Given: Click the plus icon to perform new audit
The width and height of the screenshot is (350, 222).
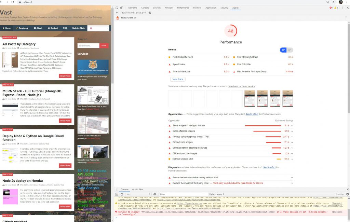Looking at the screenshot, I should click(x=117, y=13).
